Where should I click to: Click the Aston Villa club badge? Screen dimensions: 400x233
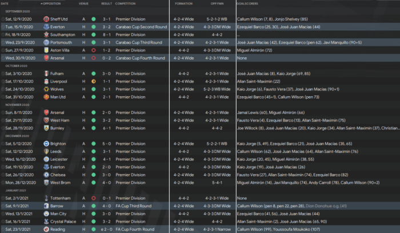(x=46, y=50)
